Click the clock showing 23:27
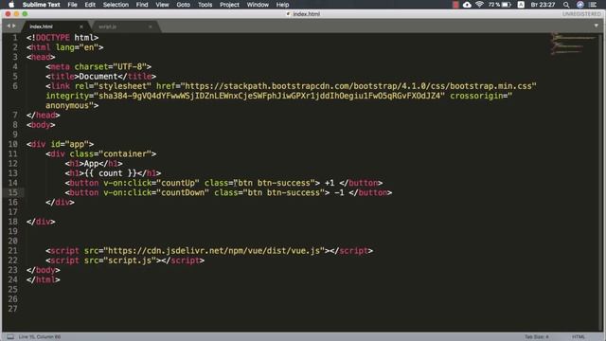Viewport: 606px width, 341px height. click(x=543, y=5)
